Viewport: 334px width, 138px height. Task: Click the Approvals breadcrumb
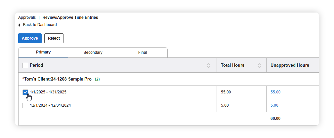[x=27, y=17]
